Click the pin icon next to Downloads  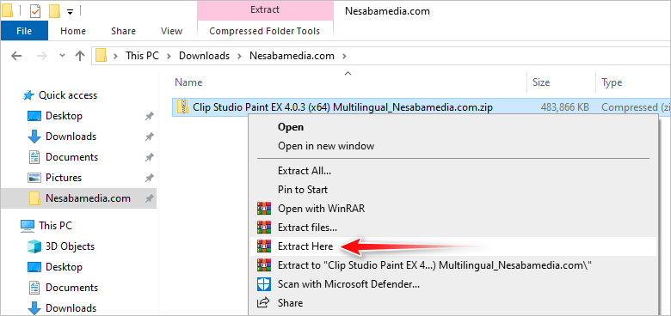(x=149, y=137)
